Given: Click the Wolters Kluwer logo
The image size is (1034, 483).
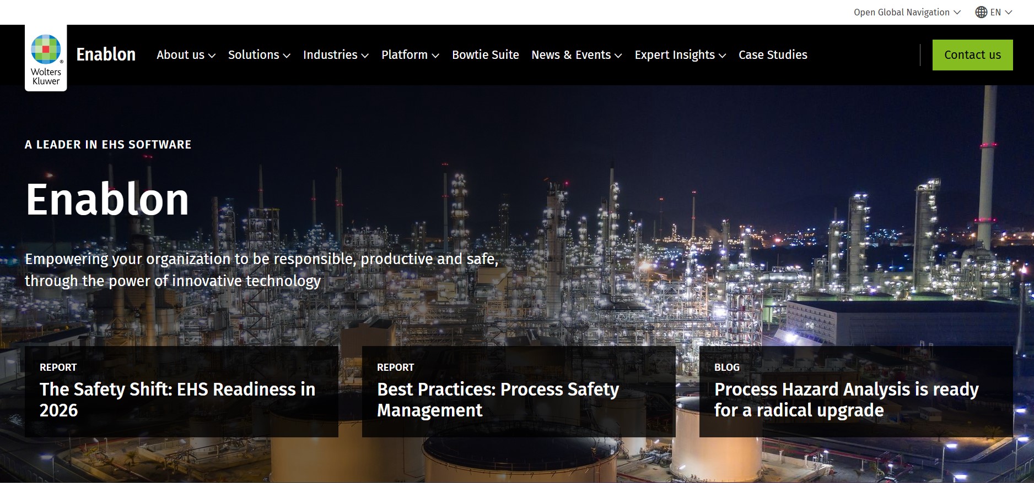Looking at the screenshot, I should pyautogui.click(x=46, y=59).
